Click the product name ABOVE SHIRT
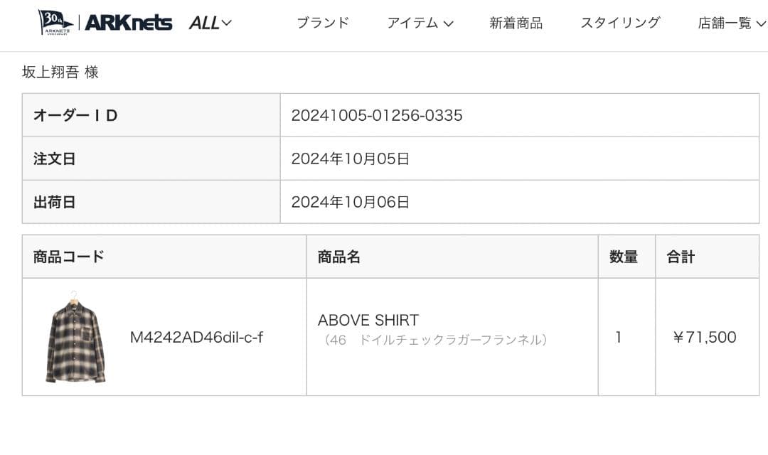This screenshot has width=768, height=455. tap(368, 320)
